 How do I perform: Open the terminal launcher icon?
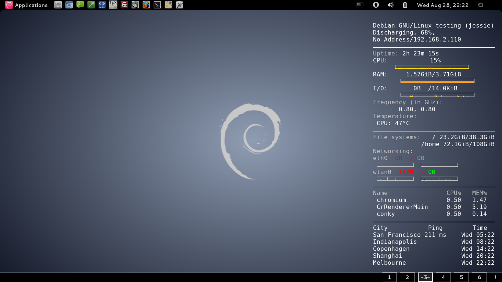(157, 5)
